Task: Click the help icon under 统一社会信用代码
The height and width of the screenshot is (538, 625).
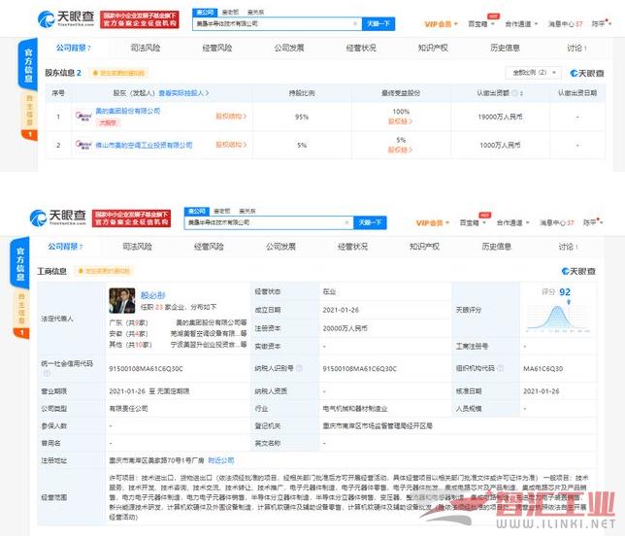Action: (x=47, y=373)
